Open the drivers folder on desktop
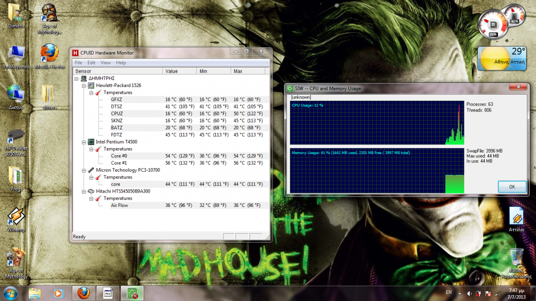 (x=50, y=97)
